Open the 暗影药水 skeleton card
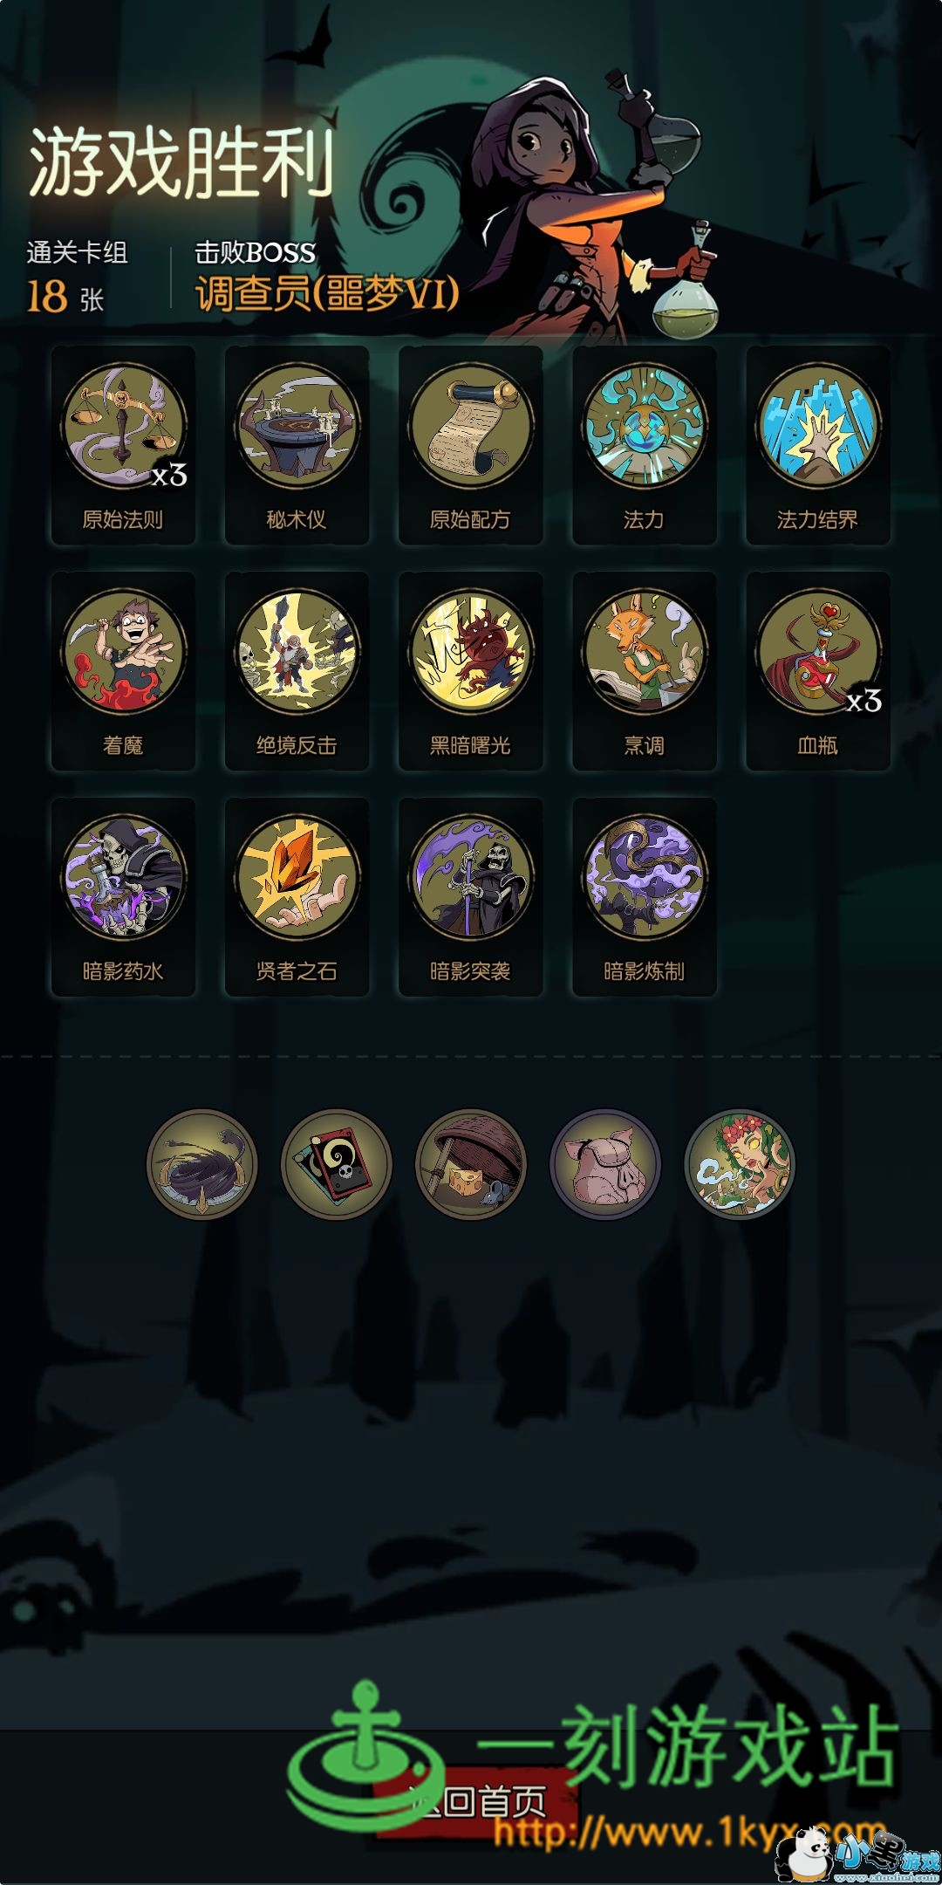 tap(123, 897)
